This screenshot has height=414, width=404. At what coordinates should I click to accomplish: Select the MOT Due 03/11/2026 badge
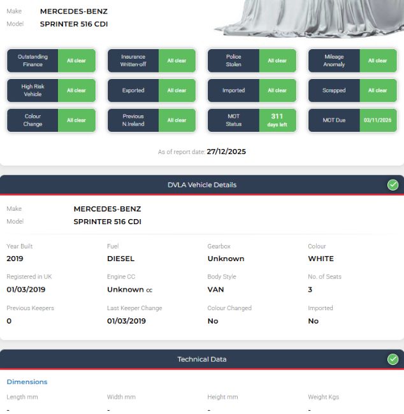coord(352,120)
